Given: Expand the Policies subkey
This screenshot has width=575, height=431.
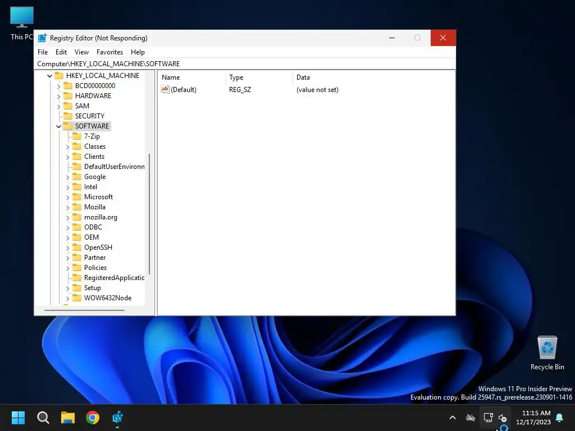Looking at the screenshot, I should click(68, 268).
